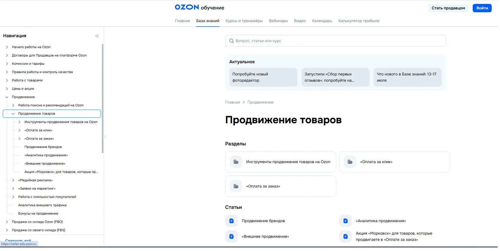500x251 pixels.
Task: Expand «Оплата за клик» tree node
Action: pos(20,130)
